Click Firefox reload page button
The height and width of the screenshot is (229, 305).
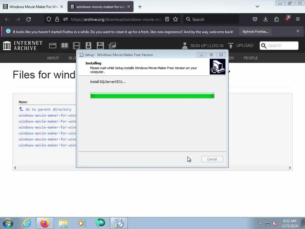pos(29,19)
